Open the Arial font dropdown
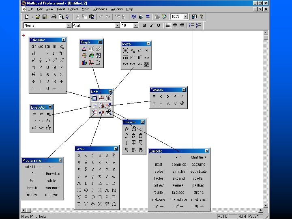Viewport: 292px width, 219px height. tap(118, 26)
